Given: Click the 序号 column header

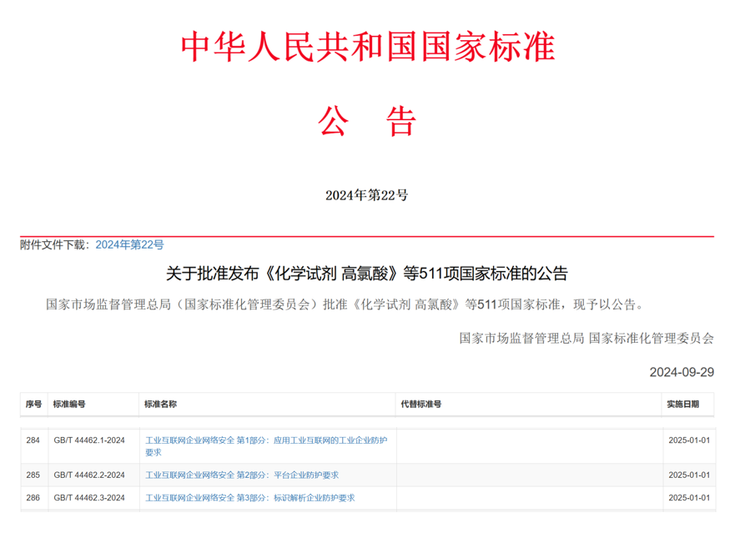Looking at the screenshot, I should tap(33, 405).
